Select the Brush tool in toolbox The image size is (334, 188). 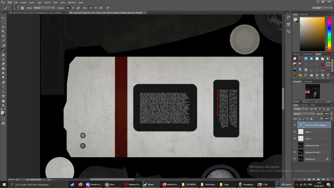3,50
